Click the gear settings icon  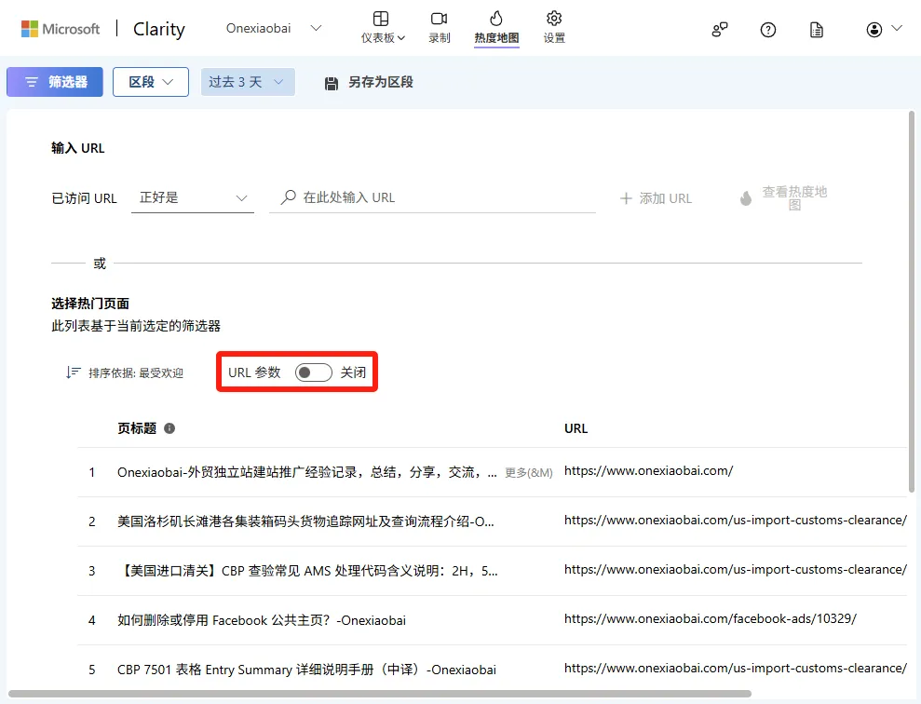coord(554,19)
